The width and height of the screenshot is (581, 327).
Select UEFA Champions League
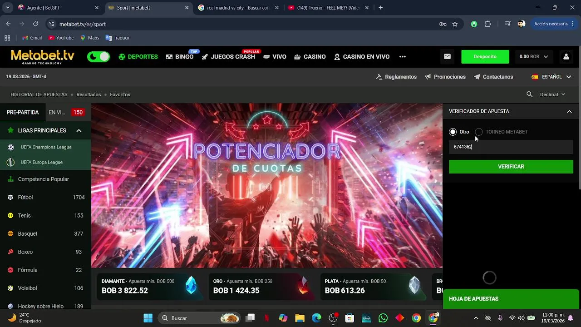[x=45, y=147]
